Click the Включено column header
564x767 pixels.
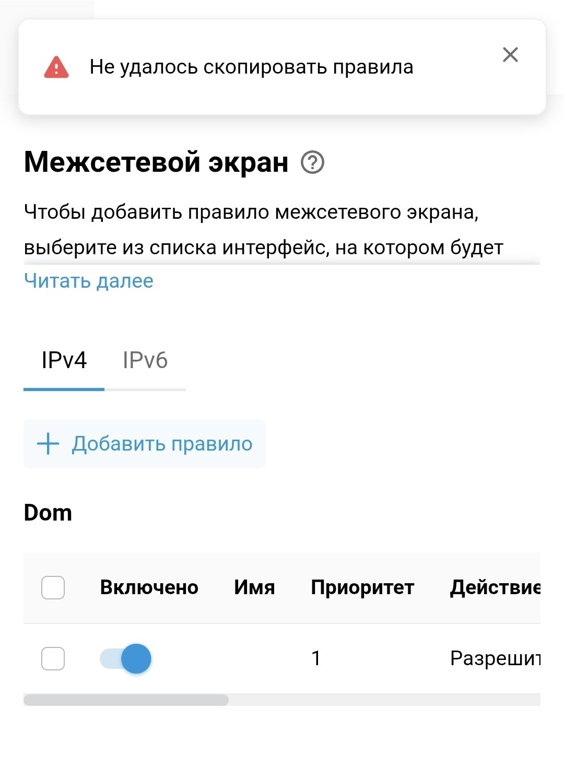pyautogui.click(x=149, y=587)
